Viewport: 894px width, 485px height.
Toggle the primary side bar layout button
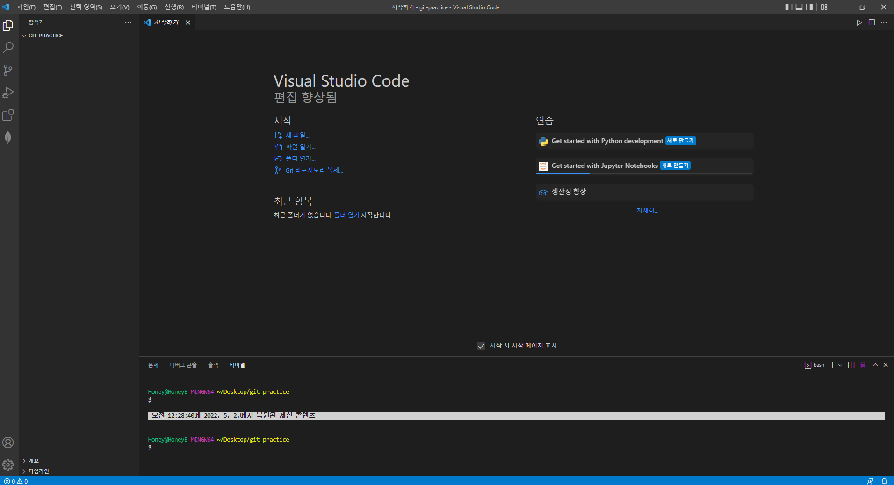[789, 7]
